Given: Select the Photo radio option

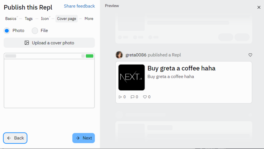Looking at the screenshot, I should click(7, 31).
